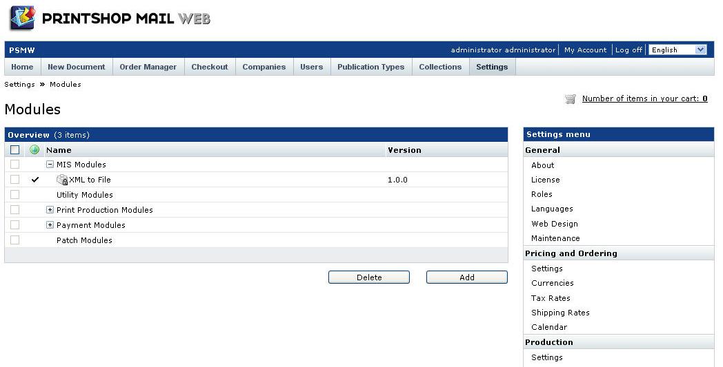This screenshot has width=723, height=367.
Task: Open the Users tab
Action: click(312, 67)
